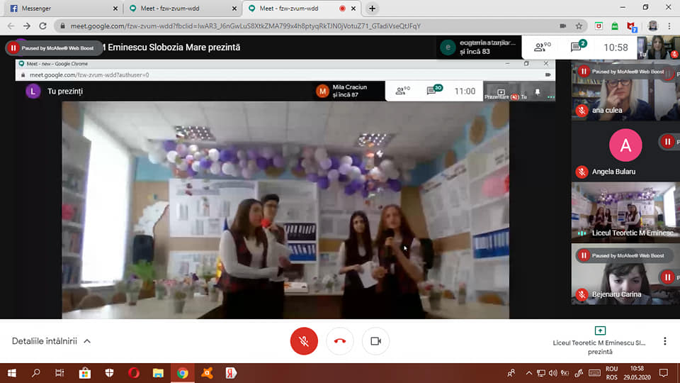The width and height of the screenshot is (680, 383).
Task: Select the Bejenaru Carina video thumbnail
Action: 625,274
